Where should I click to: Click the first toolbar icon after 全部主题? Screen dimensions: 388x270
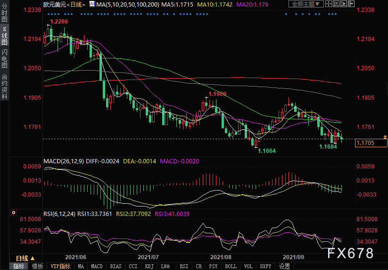[330, 4]
